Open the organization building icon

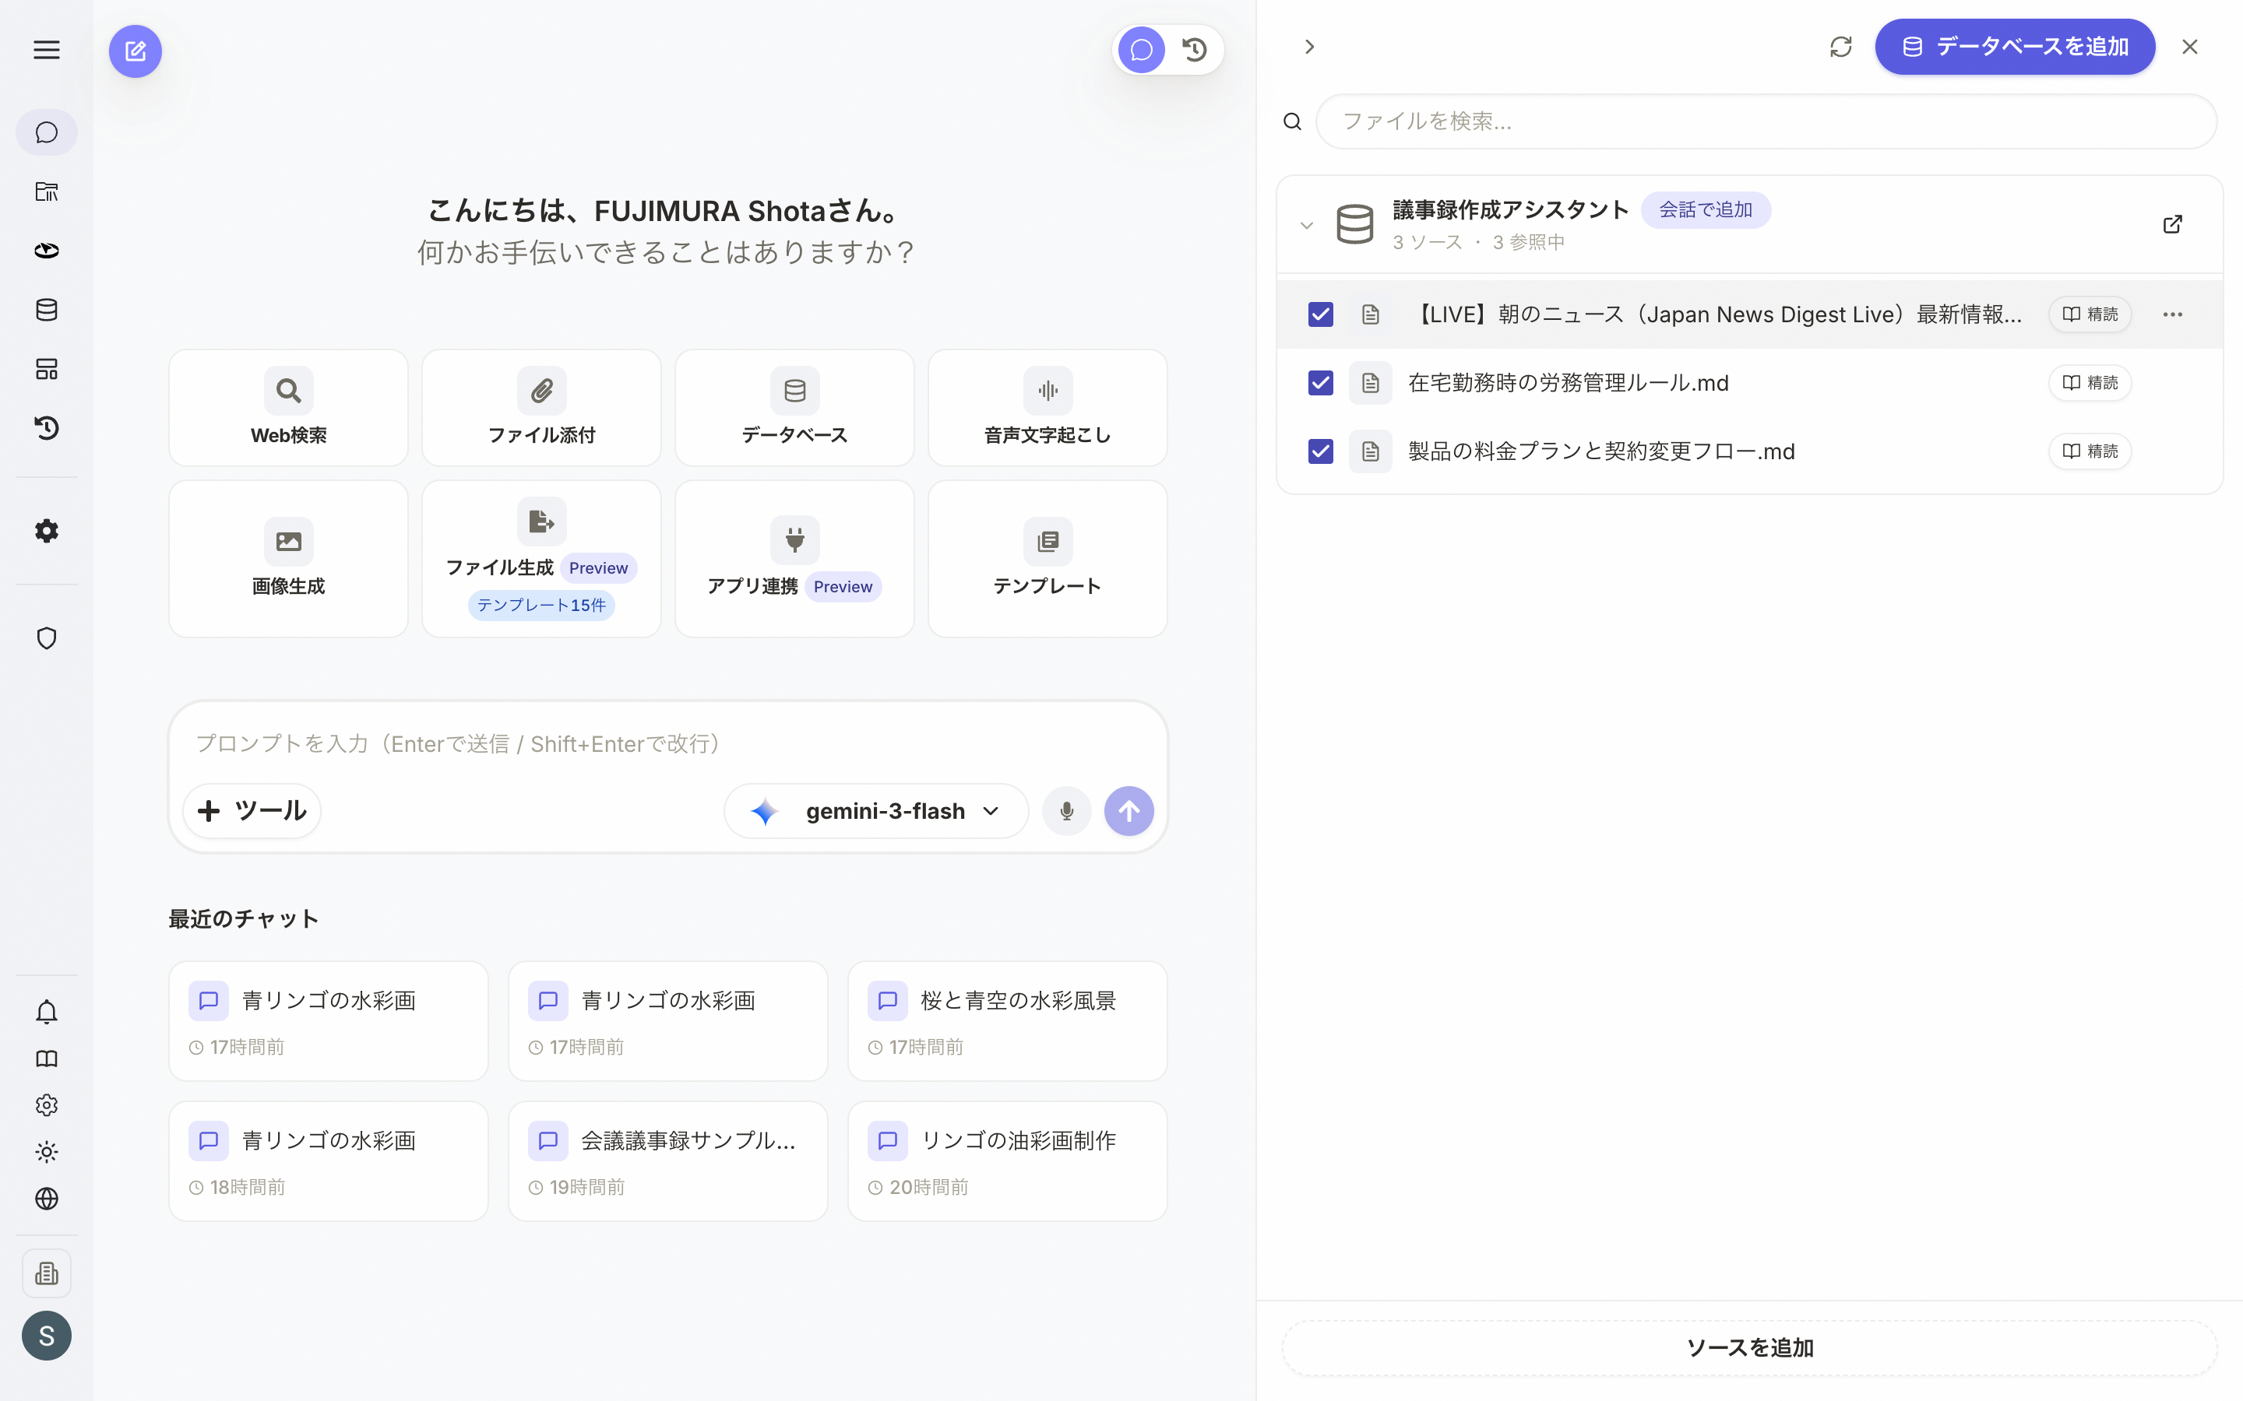(x=47, y=1274)
